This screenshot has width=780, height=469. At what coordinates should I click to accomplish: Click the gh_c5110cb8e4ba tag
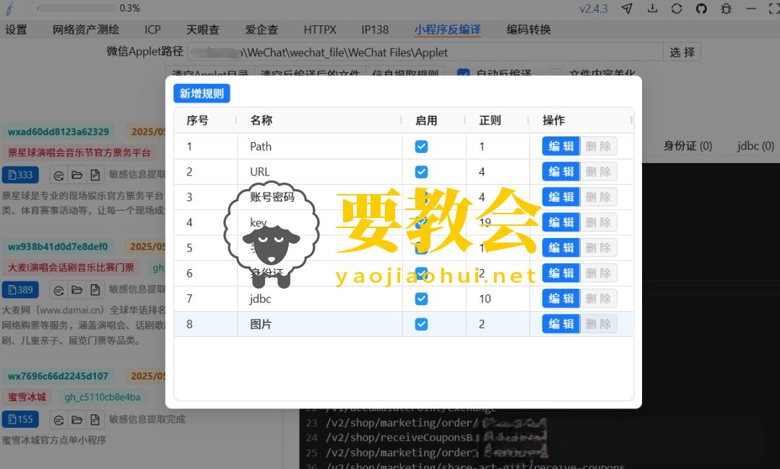(103, 397)
